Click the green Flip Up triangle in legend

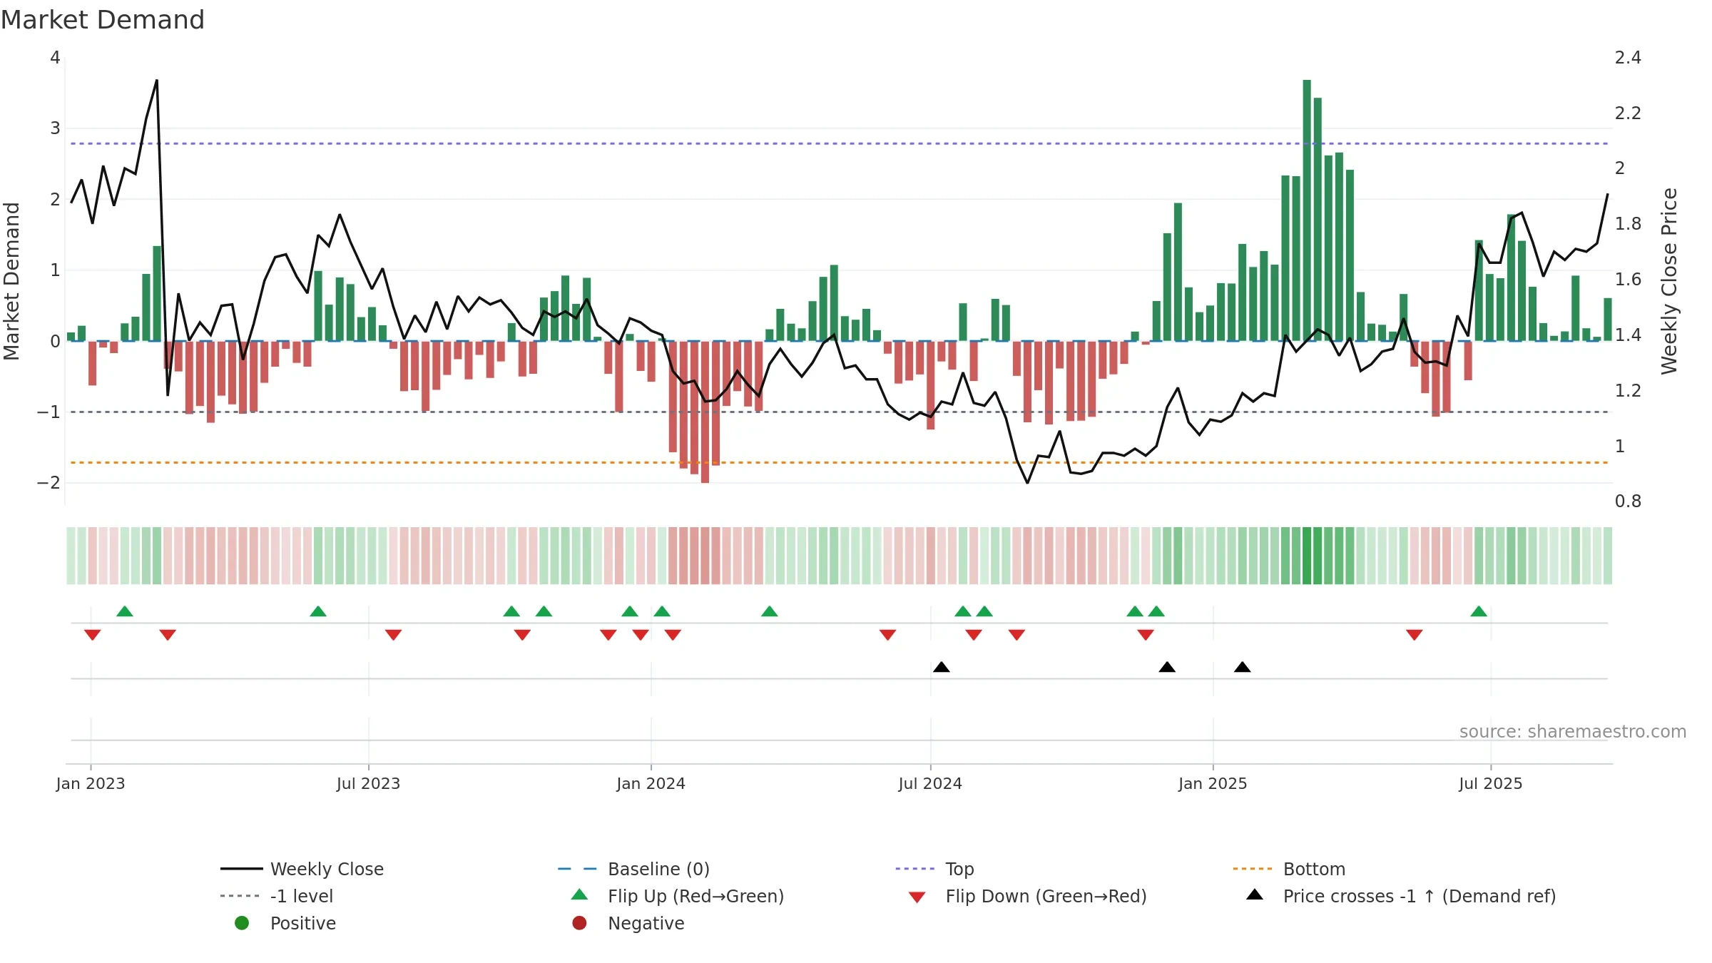point(580,895)
